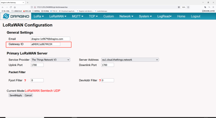Click the Primary LoRaWAN Server heading
Image resolution: width=216 pixels, height=118 pixels.
(27, 53)
